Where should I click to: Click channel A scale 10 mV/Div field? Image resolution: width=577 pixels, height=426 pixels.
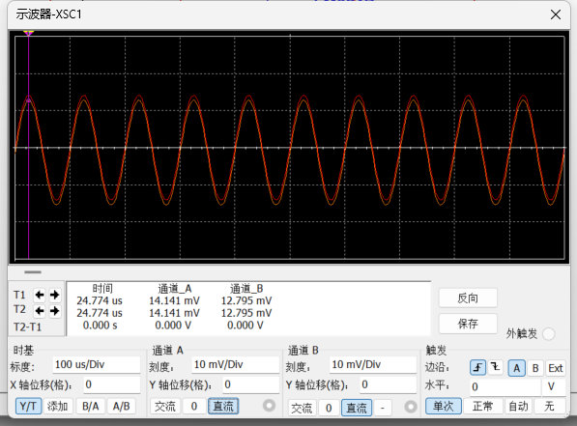pyautogui.click(x=235, y=364)
